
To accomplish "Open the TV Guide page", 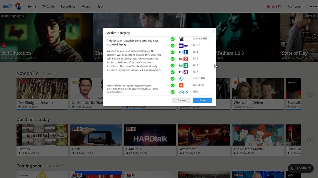I will pos(48,6).
